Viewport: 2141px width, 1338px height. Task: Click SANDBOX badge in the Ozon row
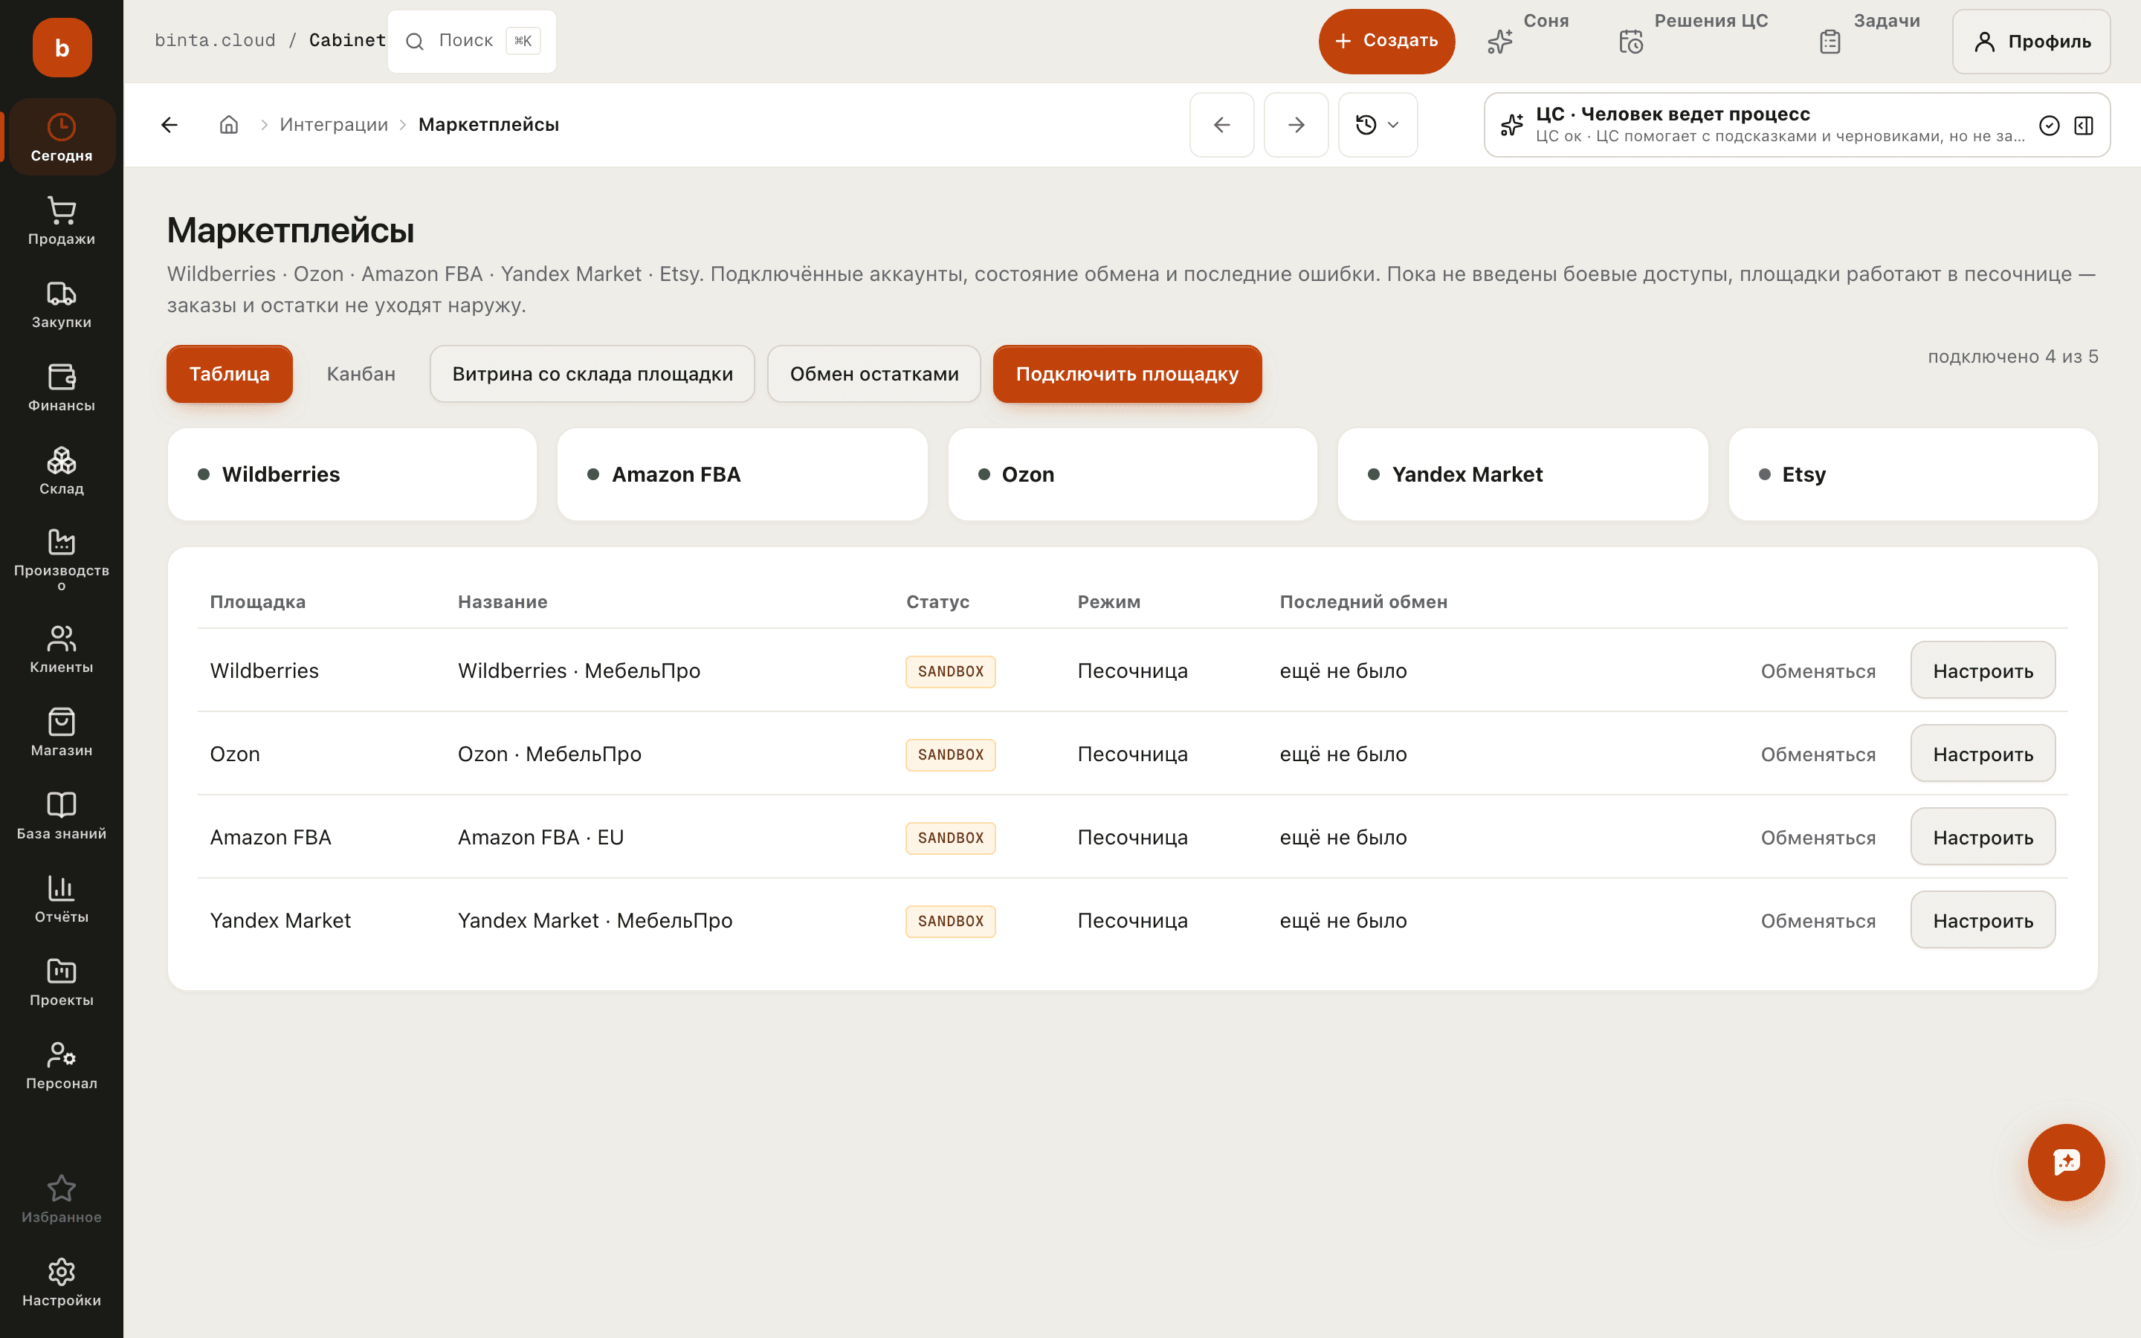click(950, 754)
